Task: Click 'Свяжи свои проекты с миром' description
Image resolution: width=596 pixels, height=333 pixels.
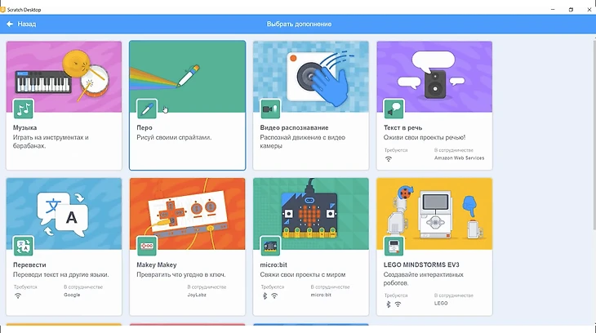Action: [x=303, y=274]
